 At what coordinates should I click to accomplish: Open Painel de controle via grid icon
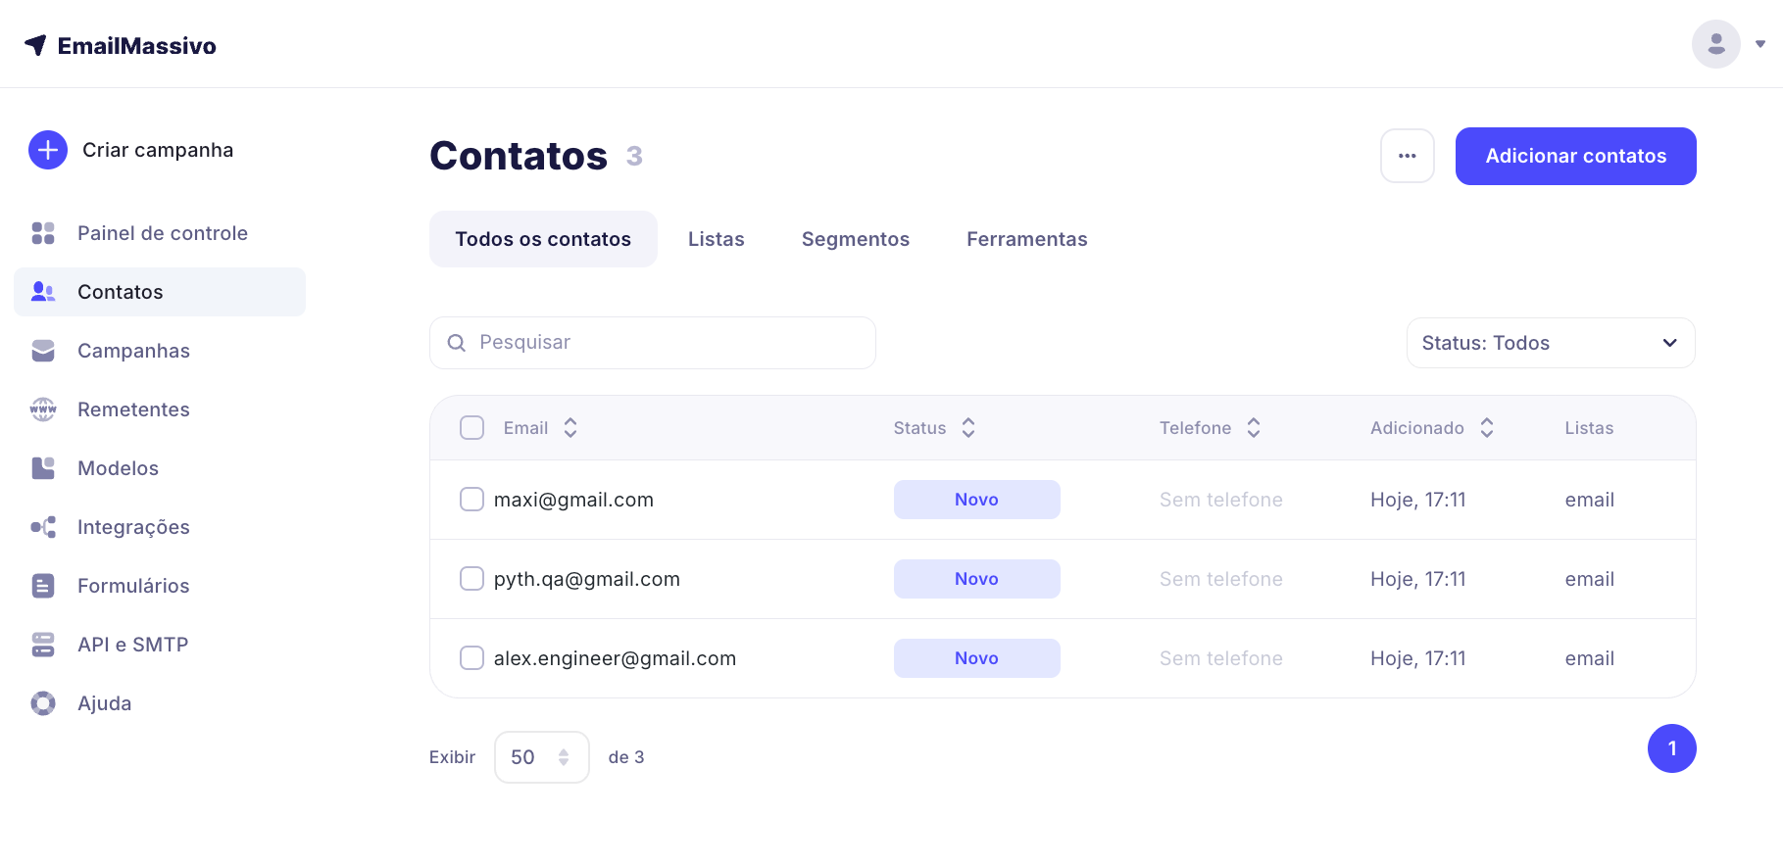click(x=43, y=233)
